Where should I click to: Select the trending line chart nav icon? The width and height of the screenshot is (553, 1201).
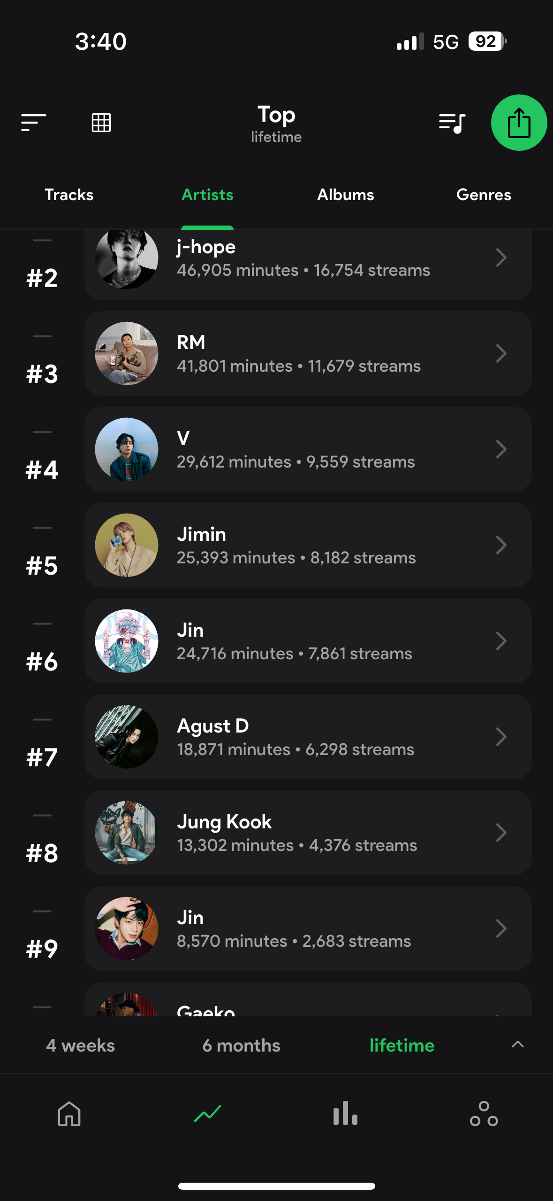pos(207,1114)
